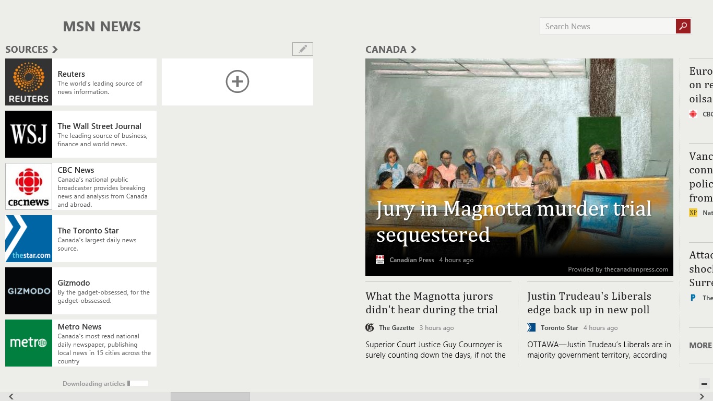The image size is (713, 401).
Task: Open the Reuters source description
Action: pyautogui.click(x=100, y=88)
